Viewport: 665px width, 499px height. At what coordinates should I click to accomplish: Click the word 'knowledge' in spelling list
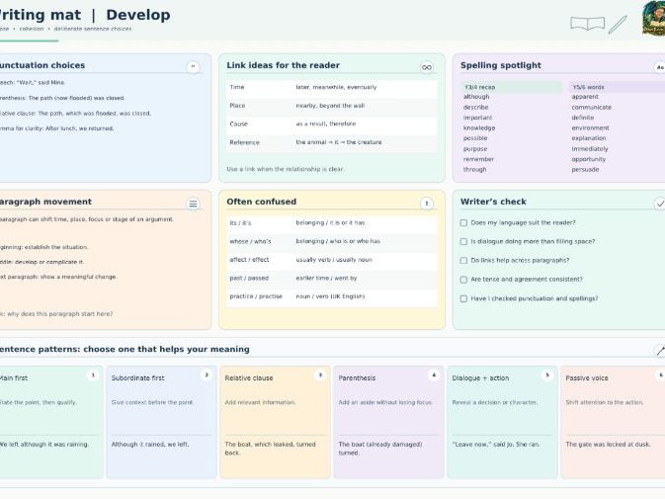click(x=479, y=128)
